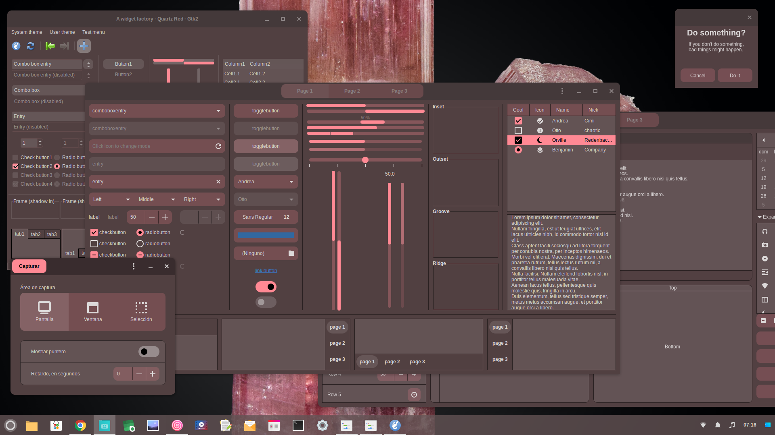Open the three-dot menu in Capturar window

(x=134, y=266)
